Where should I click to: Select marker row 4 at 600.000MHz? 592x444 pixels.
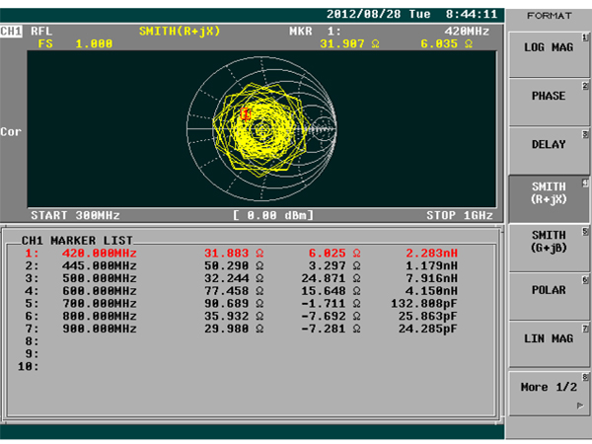241,291
